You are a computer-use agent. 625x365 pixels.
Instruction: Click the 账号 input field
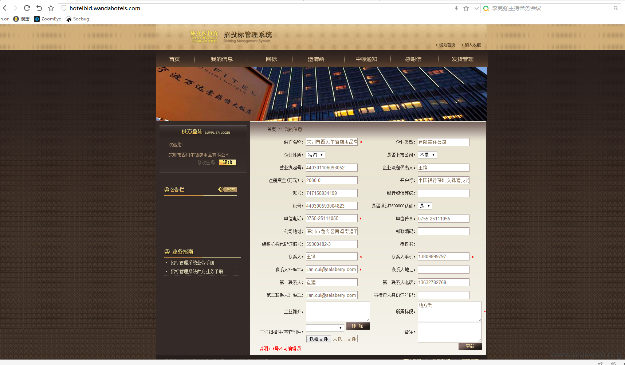[x=331, y=193]
